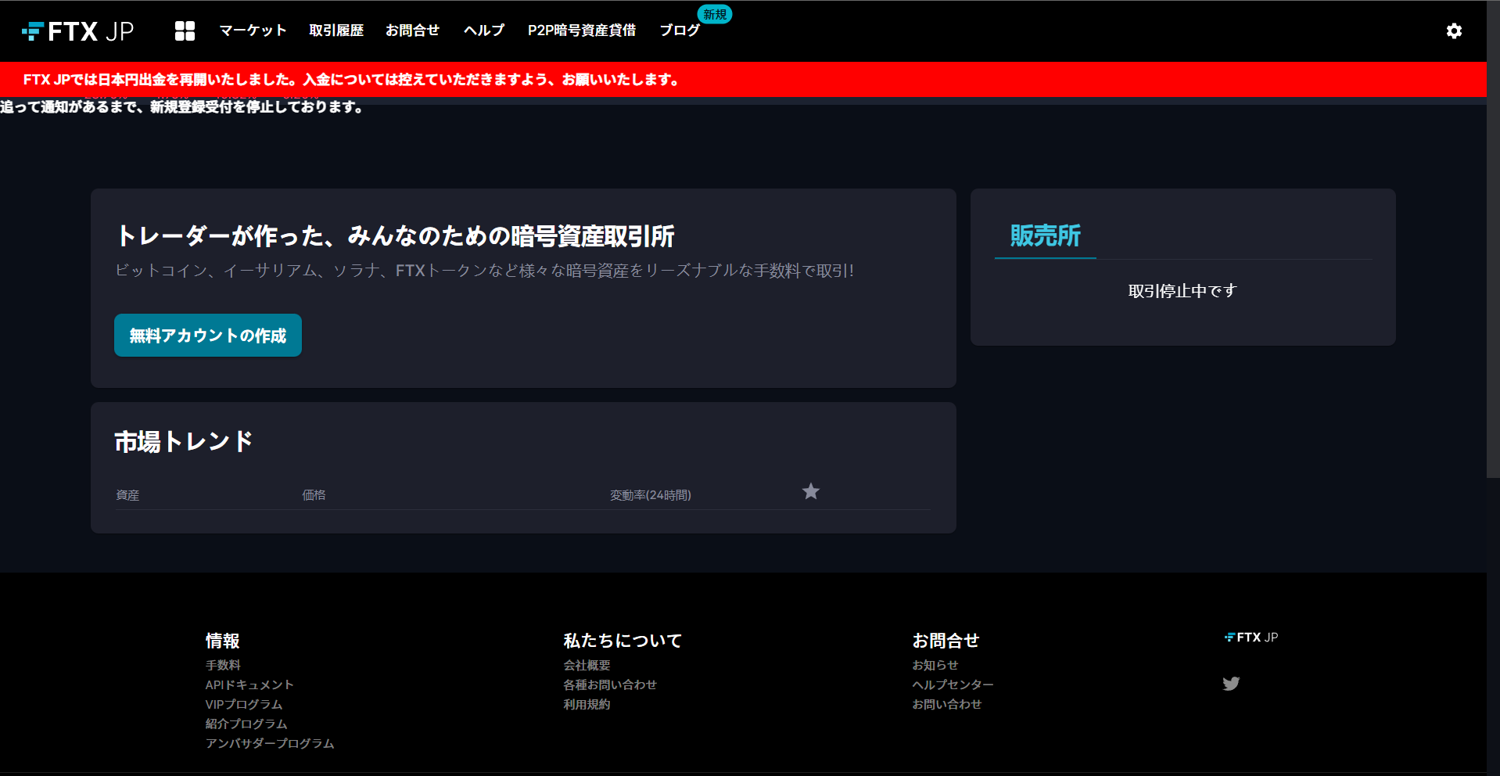The height and width of the screenshot is (776, 1500).
Task: Open the マーケット menu
Action: coord(253,31)
